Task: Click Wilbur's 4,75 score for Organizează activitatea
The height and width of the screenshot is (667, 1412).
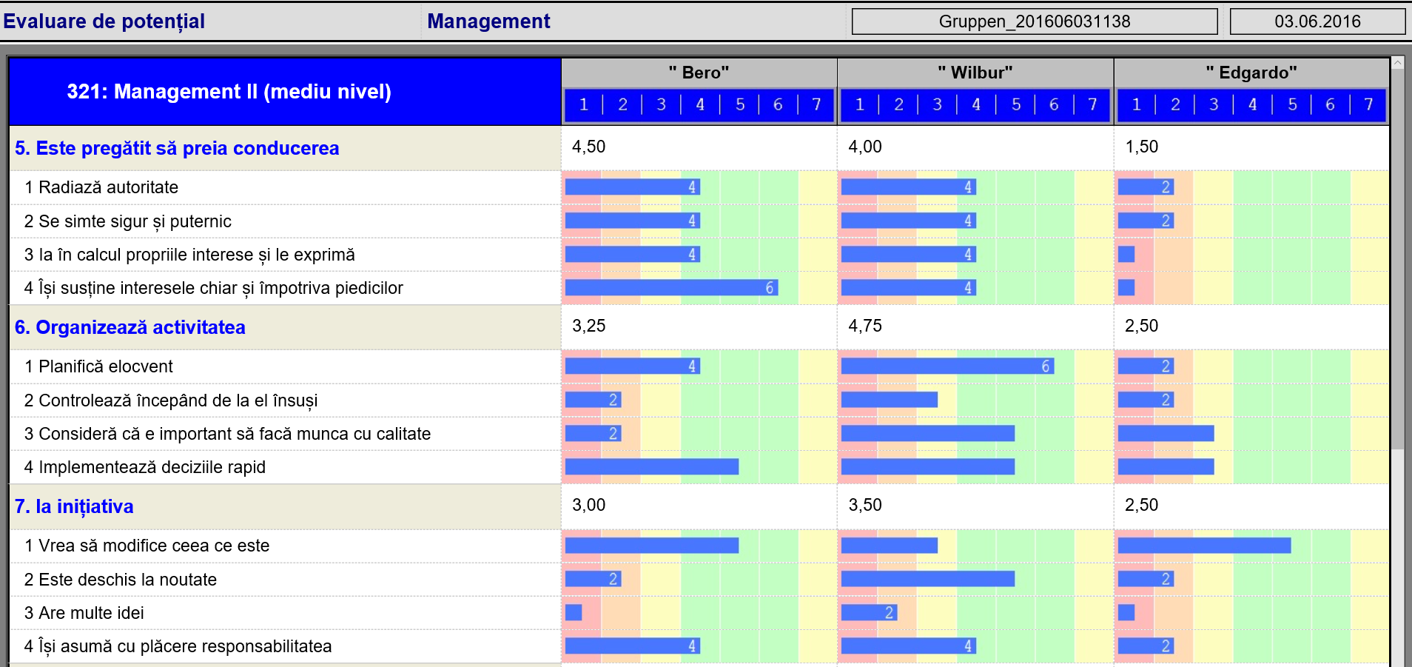Action: (x=865, y=326)
